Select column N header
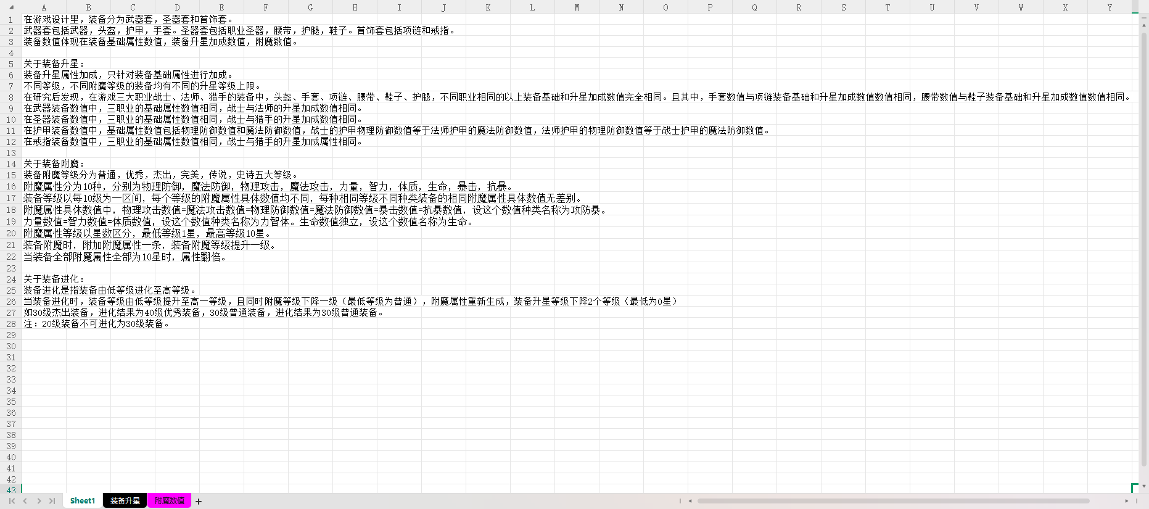Viewport: 1149px width, 509px height. tap(621, 7)
